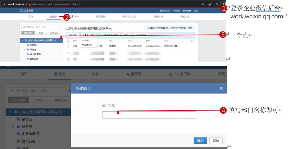301x149 pixels.
Task: Expand the 财务部 node in the top screenshot tree
Action: tap(24, 50)
